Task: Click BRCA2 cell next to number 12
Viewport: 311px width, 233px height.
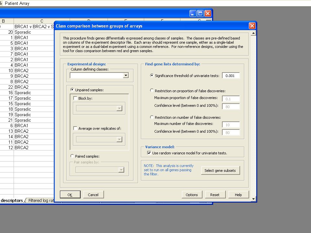Action: [34, 148]
